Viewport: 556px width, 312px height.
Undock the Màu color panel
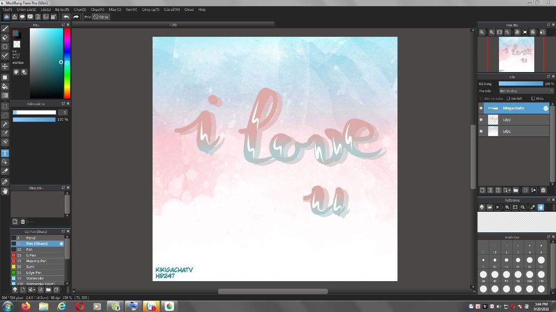pyautogui.click(x=63, y=25)
